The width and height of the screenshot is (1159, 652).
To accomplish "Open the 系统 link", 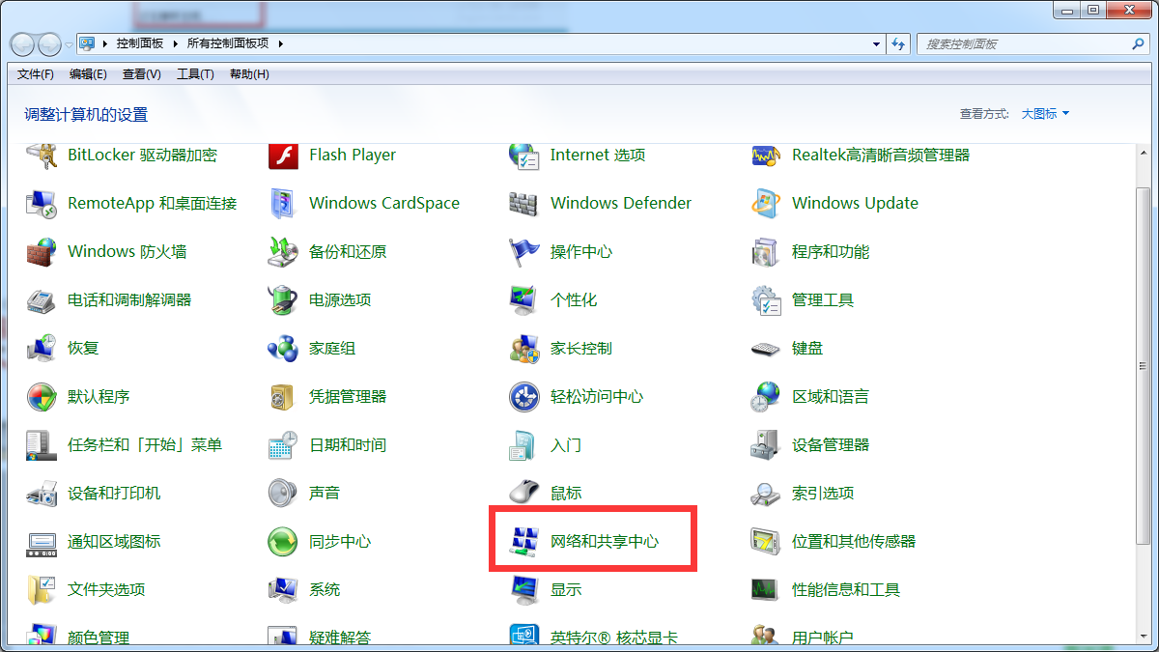I will coord(325,590).
